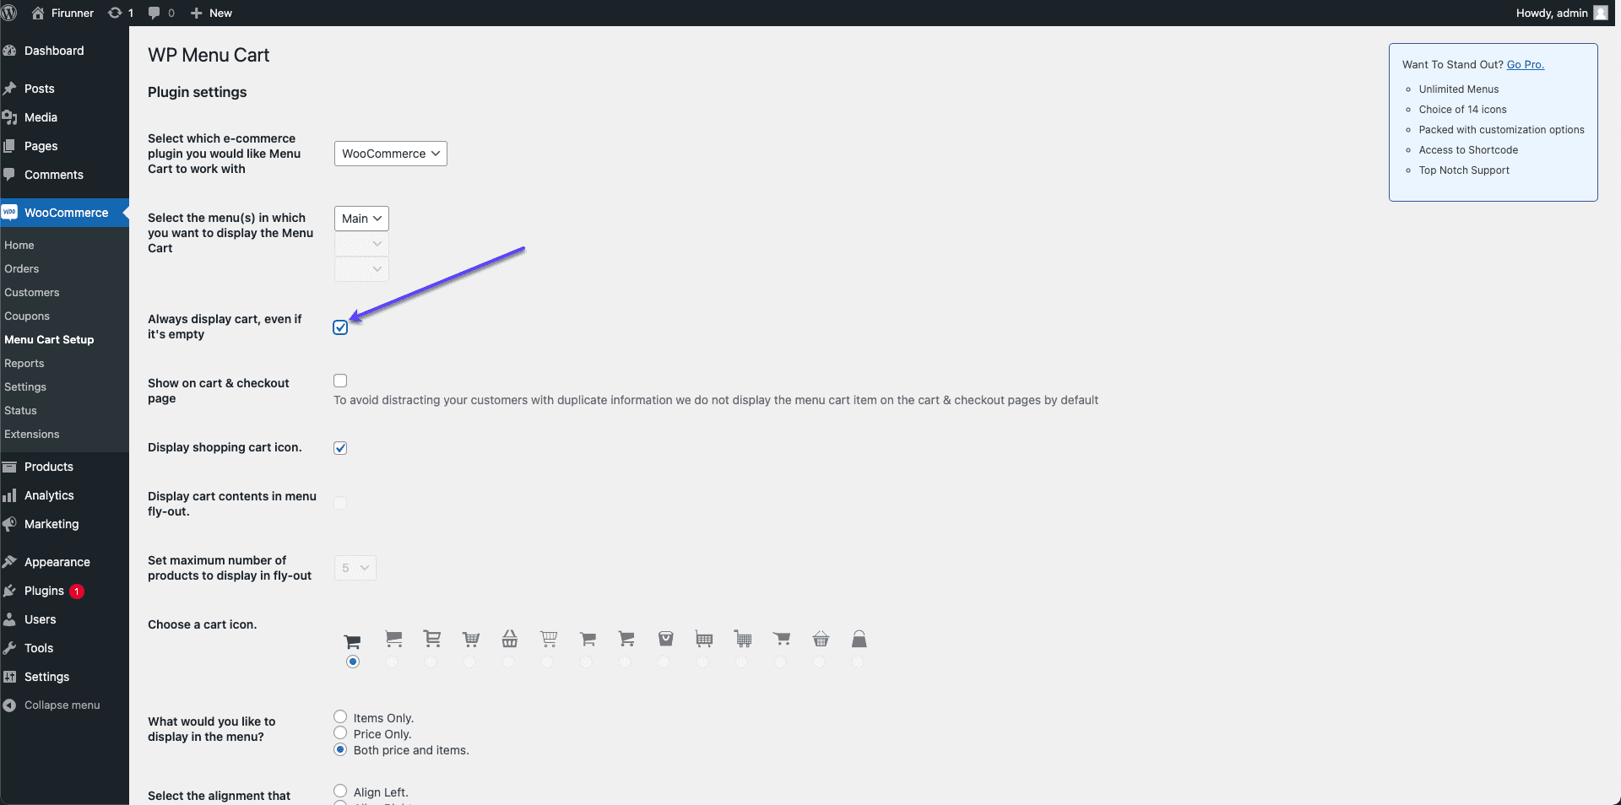Open the Orders submenu item
The image size is (1621, 805).
tap(22, 268)
